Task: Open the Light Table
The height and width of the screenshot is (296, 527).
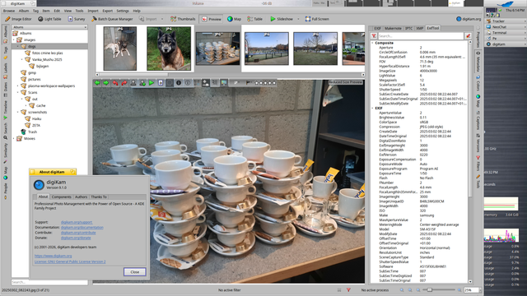Action: (49, 19)
